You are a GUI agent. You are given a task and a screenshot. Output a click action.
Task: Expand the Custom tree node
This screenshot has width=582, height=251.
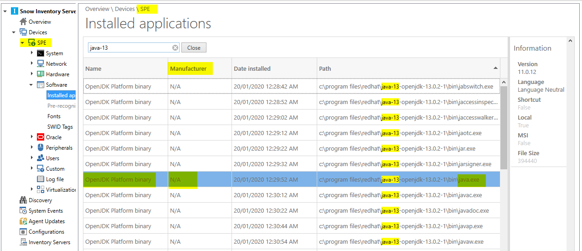point(31,168)
